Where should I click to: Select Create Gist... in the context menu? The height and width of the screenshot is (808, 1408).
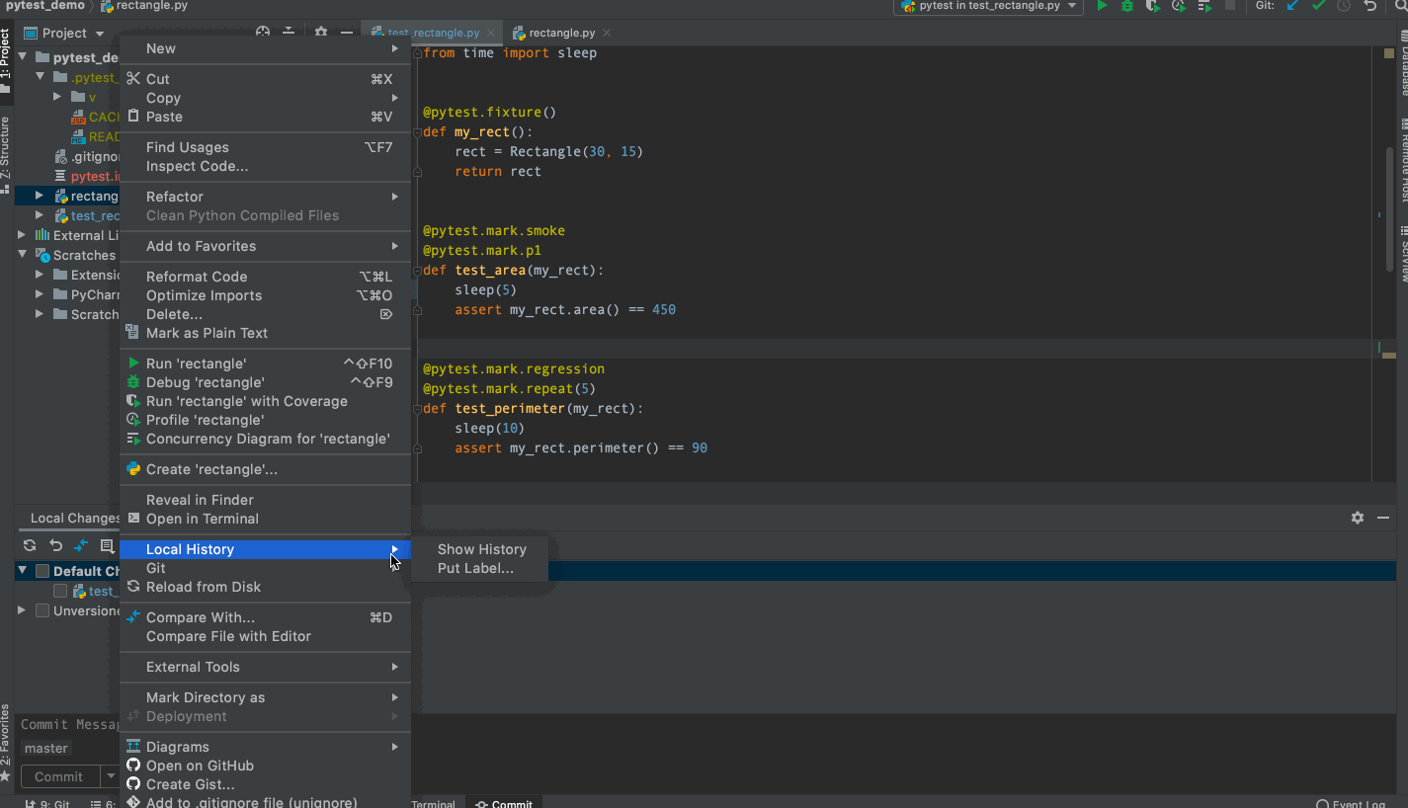coord(265,784)
